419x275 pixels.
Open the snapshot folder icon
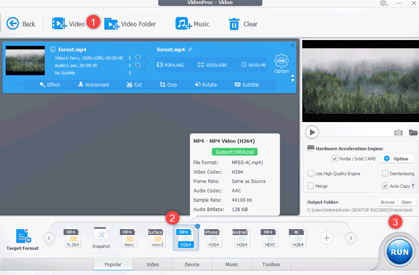click(x=413, y=133)
